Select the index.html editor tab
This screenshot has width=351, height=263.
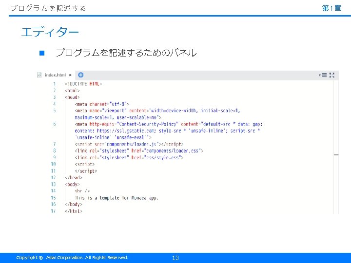coord(55,75)
